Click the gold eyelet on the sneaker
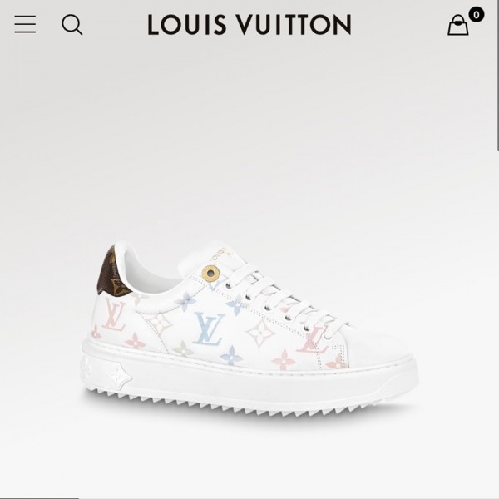Viewport: 499px width, 499px height. [210, 273]
